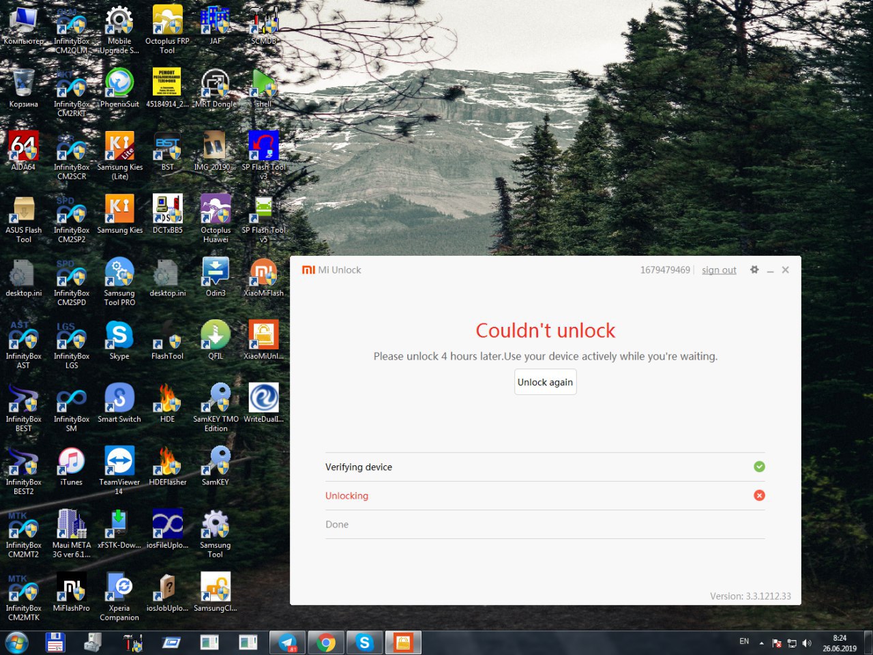
Task: Open the iTunes desktop shortcut
Action: point(71,467)
